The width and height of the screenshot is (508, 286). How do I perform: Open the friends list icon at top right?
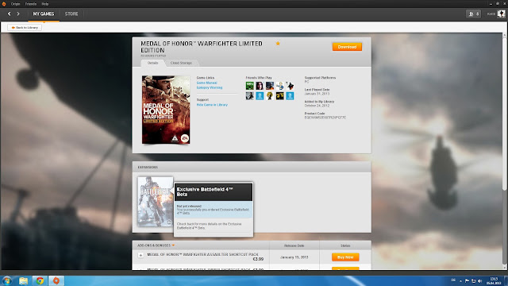click(x=473, y=14)
